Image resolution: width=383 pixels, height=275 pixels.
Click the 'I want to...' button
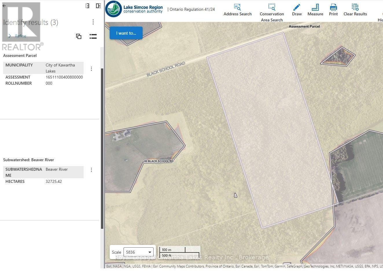[x=126, y=33]
